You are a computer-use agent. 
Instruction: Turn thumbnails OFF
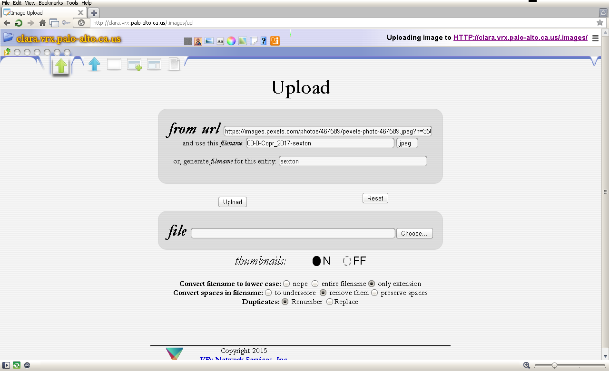click(x=347, y=261)
